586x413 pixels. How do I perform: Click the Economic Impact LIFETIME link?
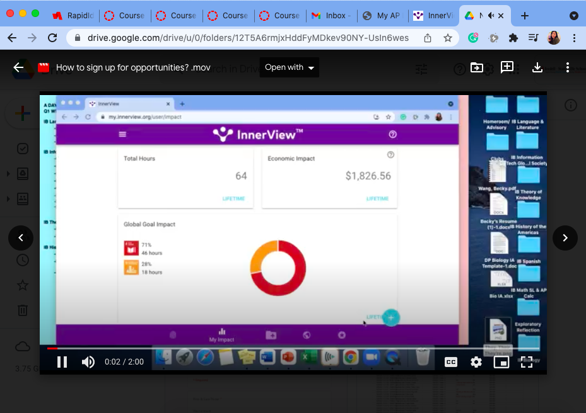(x=377, y=198)
